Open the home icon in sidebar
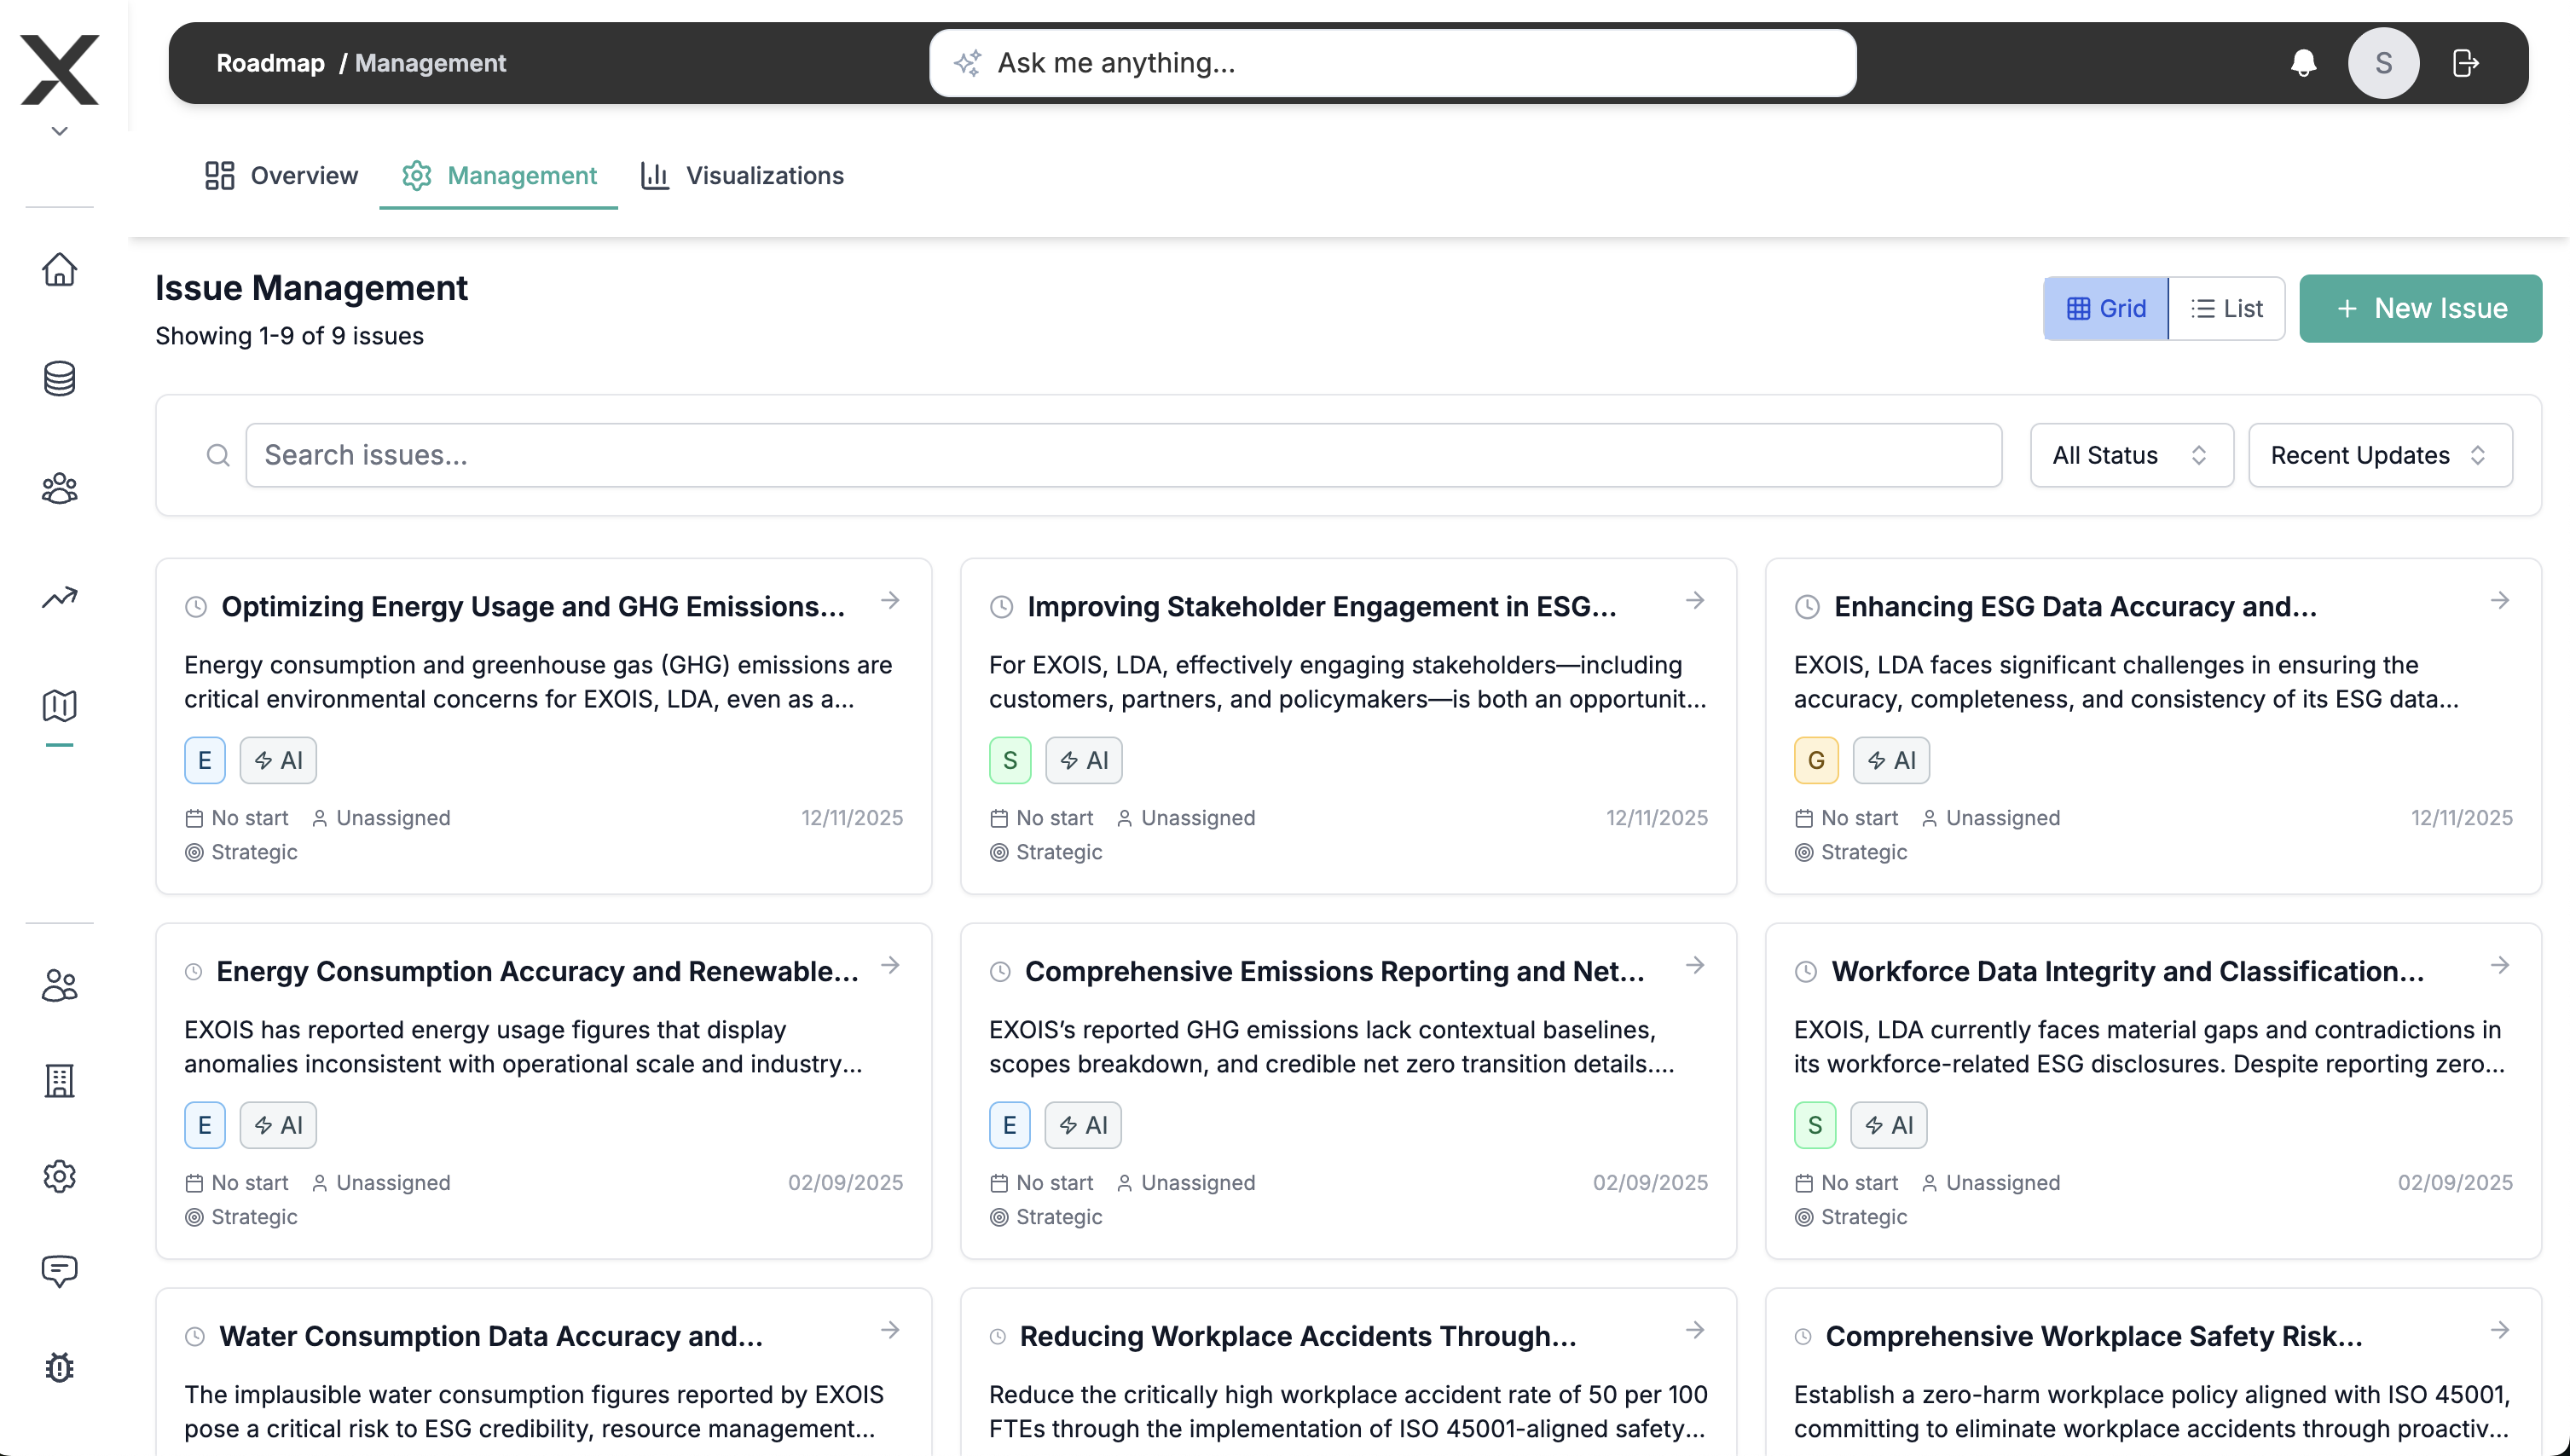Image resolution: width=2570 pixels, height=1456 pixels. [x=59, y=269]
